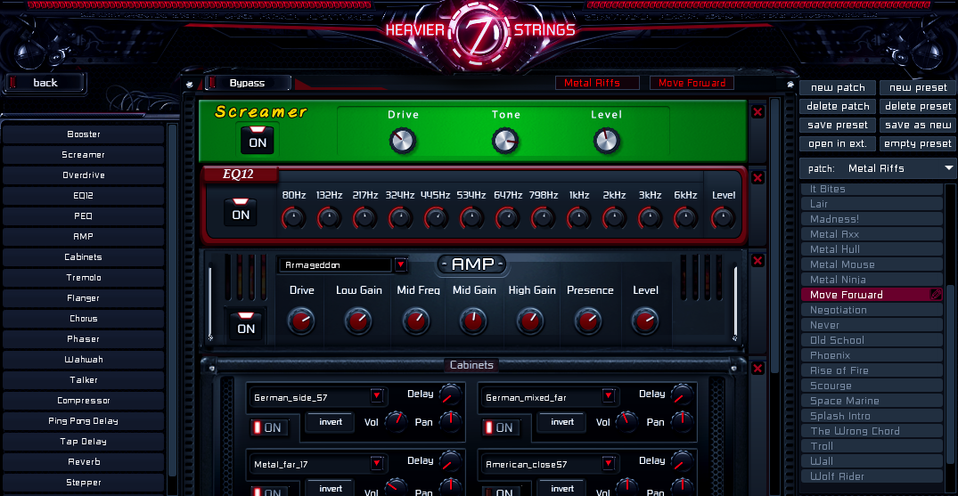Toggle ON switch for German_mixed_far cabinet
The image size is (958, 496).
click(x=500, y=427)
